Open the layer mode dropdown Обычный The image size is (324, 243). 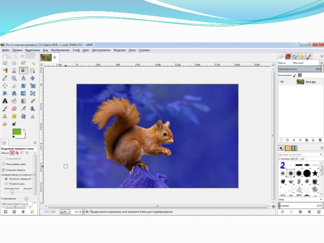click(x=321, y=63)
